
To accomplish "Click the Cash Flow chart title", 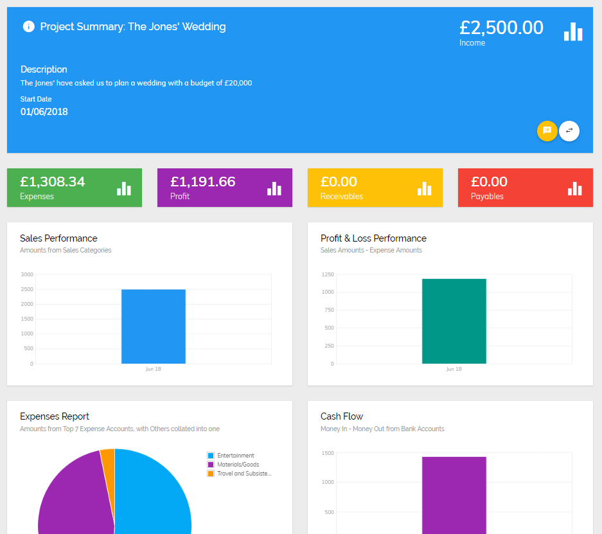I will [342, 416].
